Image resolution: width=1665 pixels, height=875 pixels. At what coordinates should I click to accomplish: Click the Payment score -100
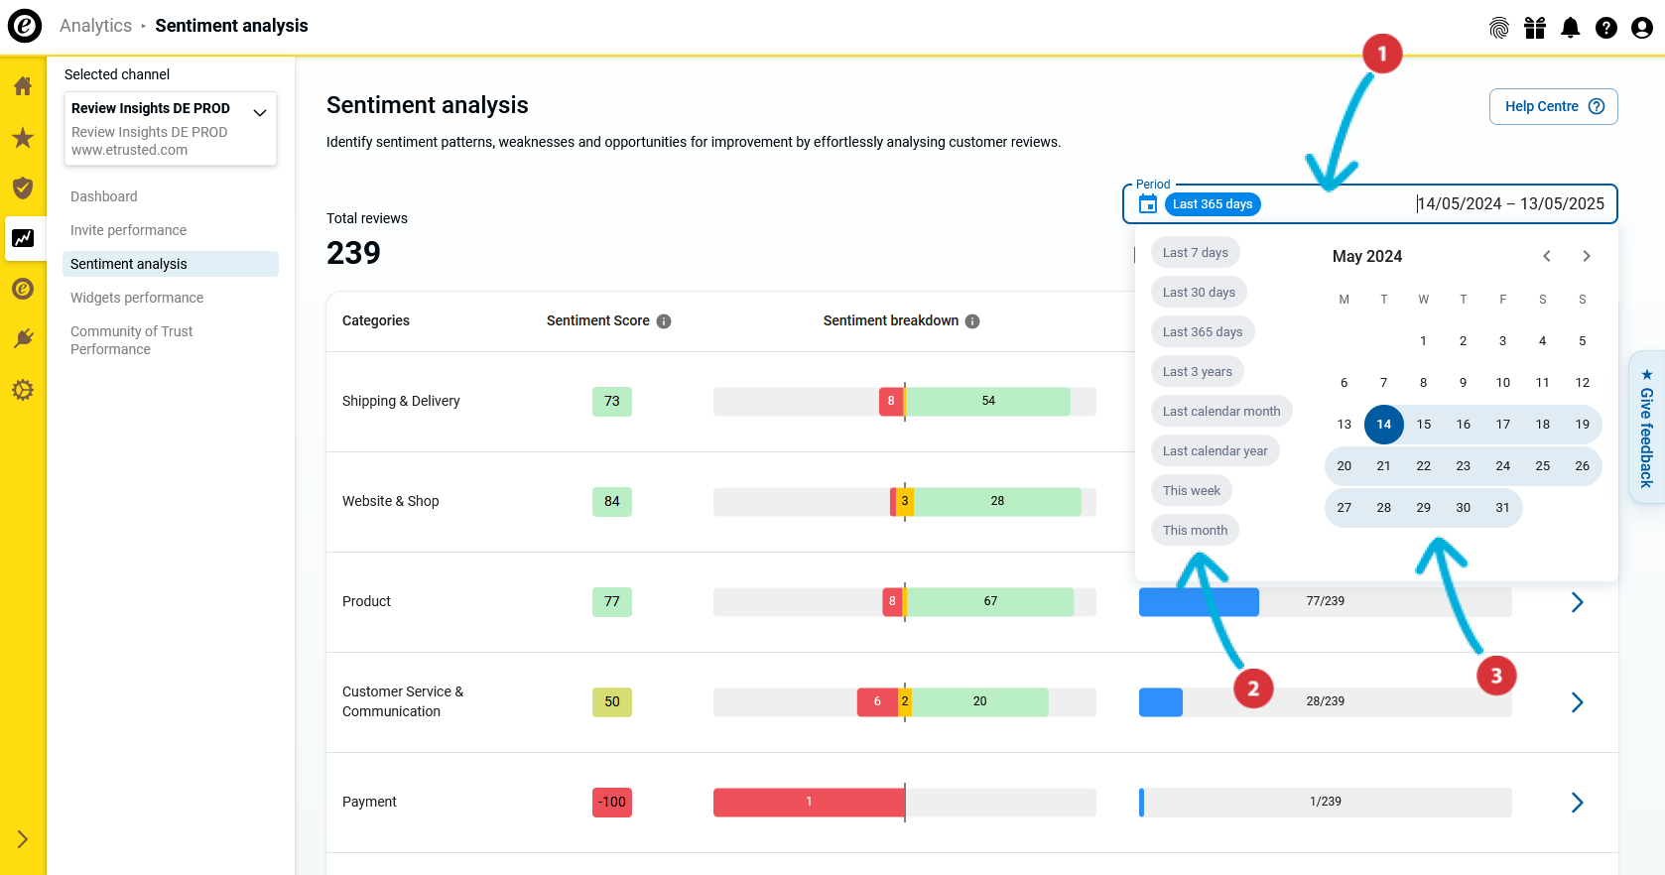click(612, 803)
